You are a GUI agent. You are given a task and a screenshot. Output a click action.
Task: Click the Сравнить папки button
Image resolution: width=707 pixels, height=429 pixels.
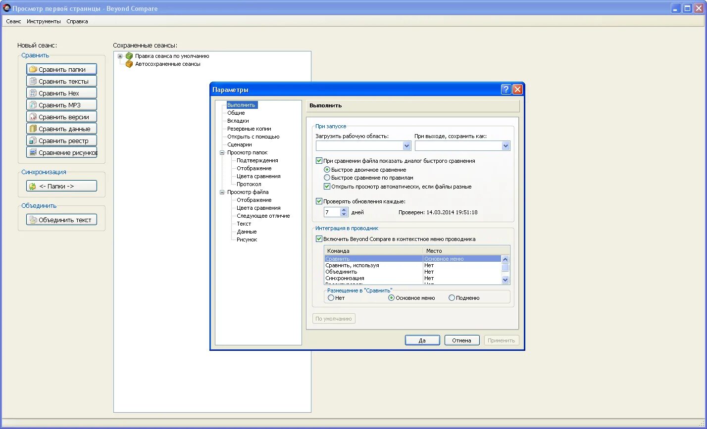coord(61,69)
